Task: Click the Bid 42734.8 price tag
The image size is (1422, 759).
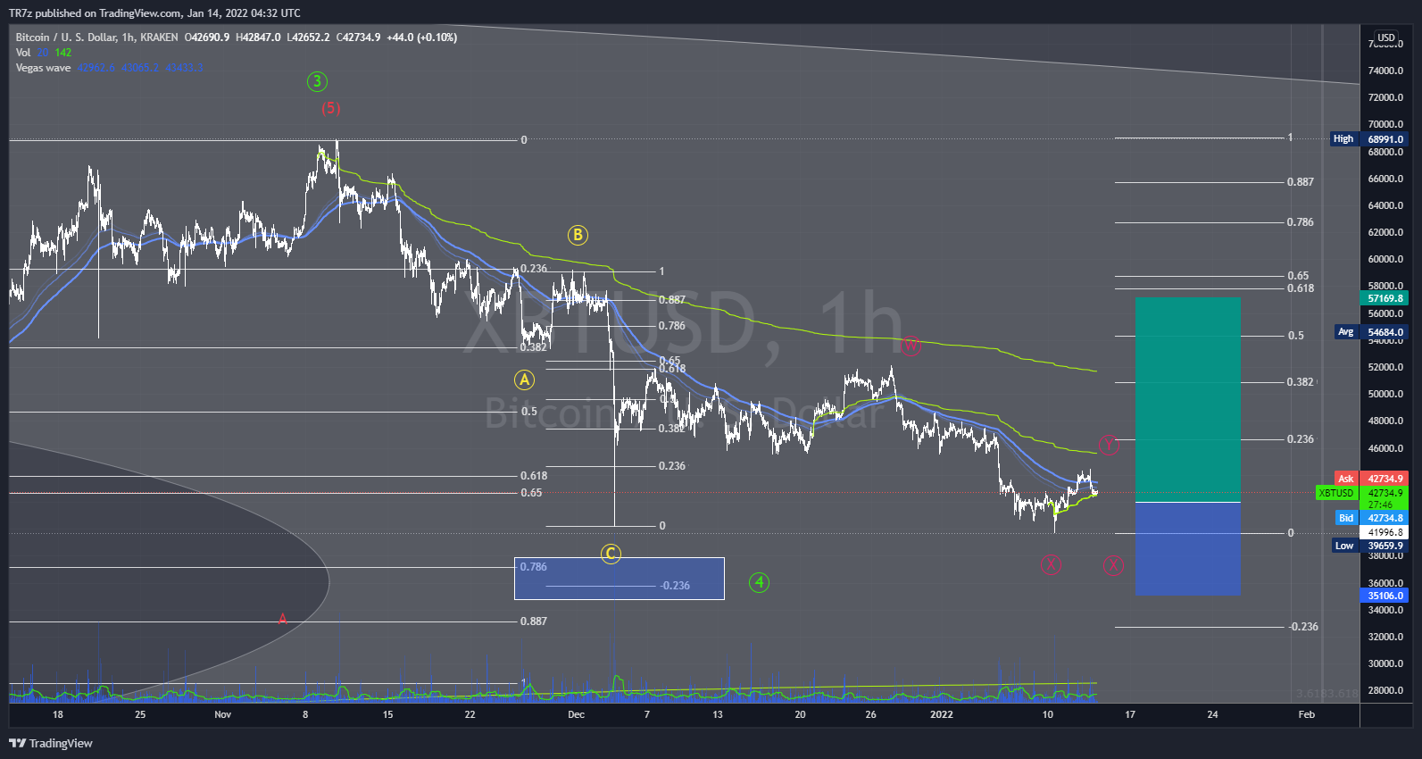Action: [x=1371, y=518]
